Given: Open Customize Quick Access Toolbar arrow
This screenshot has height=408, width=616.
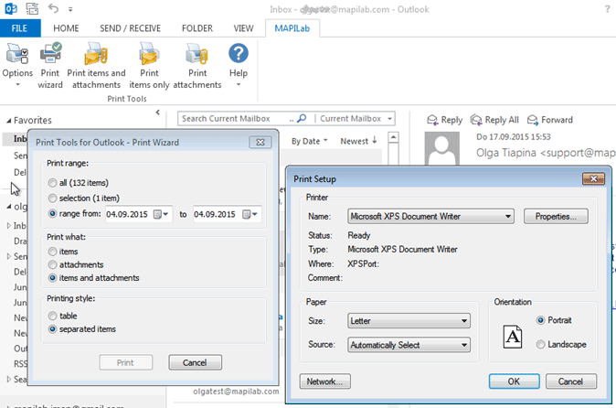Looking at the screenshot, I should point(70,9).
